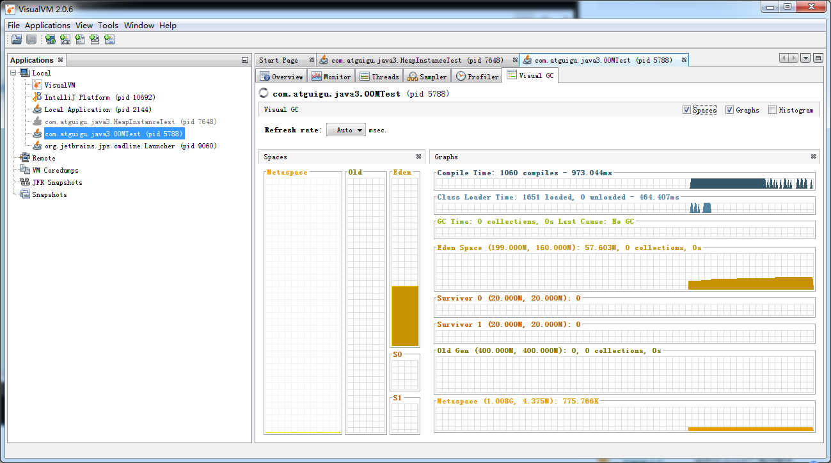Select the Visual GC tab

pos(530,75)
